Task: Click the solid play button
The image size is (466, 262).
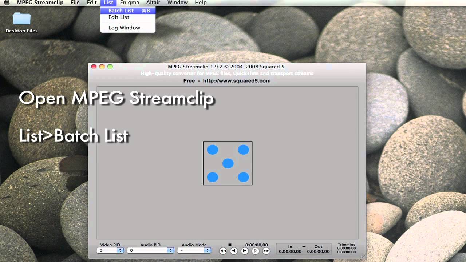Action: tap(245, 251)
